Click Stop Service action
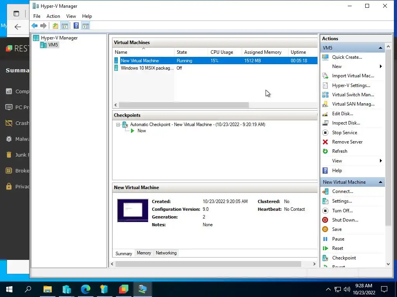 point(345,133)
